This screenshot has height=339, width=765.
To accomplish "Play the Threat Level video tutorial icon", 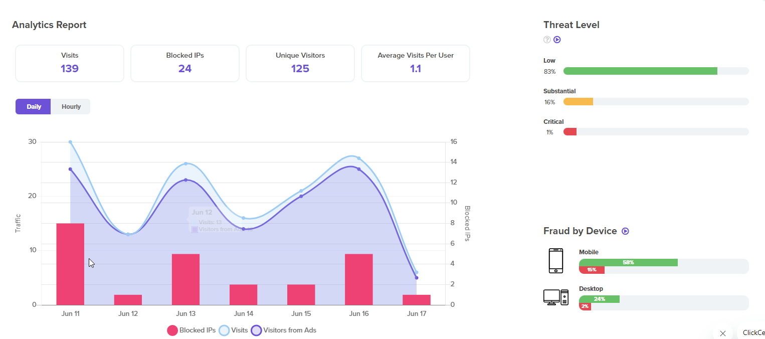I will point(557,40).
